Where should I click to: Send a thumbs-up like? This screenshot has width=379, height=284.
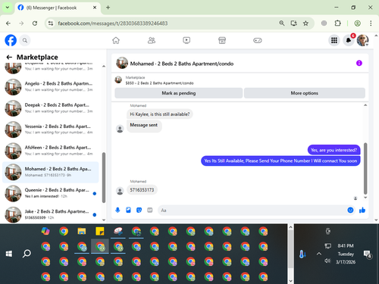point(362,210)
